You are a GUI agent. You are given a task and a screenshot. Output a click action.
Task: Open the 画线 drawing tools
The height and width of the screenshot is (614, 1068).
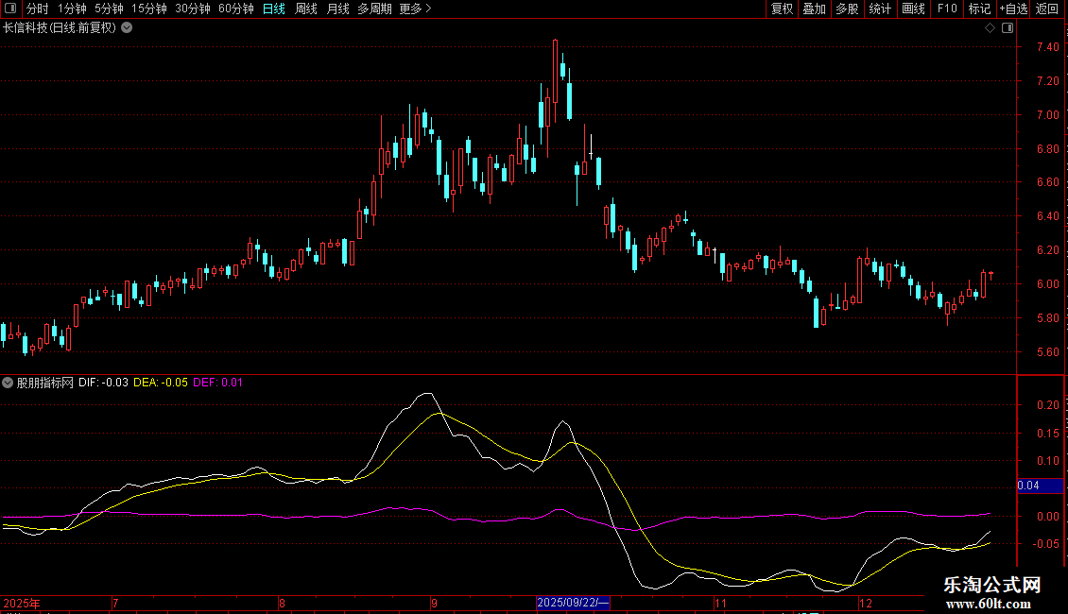click(913, 9)
